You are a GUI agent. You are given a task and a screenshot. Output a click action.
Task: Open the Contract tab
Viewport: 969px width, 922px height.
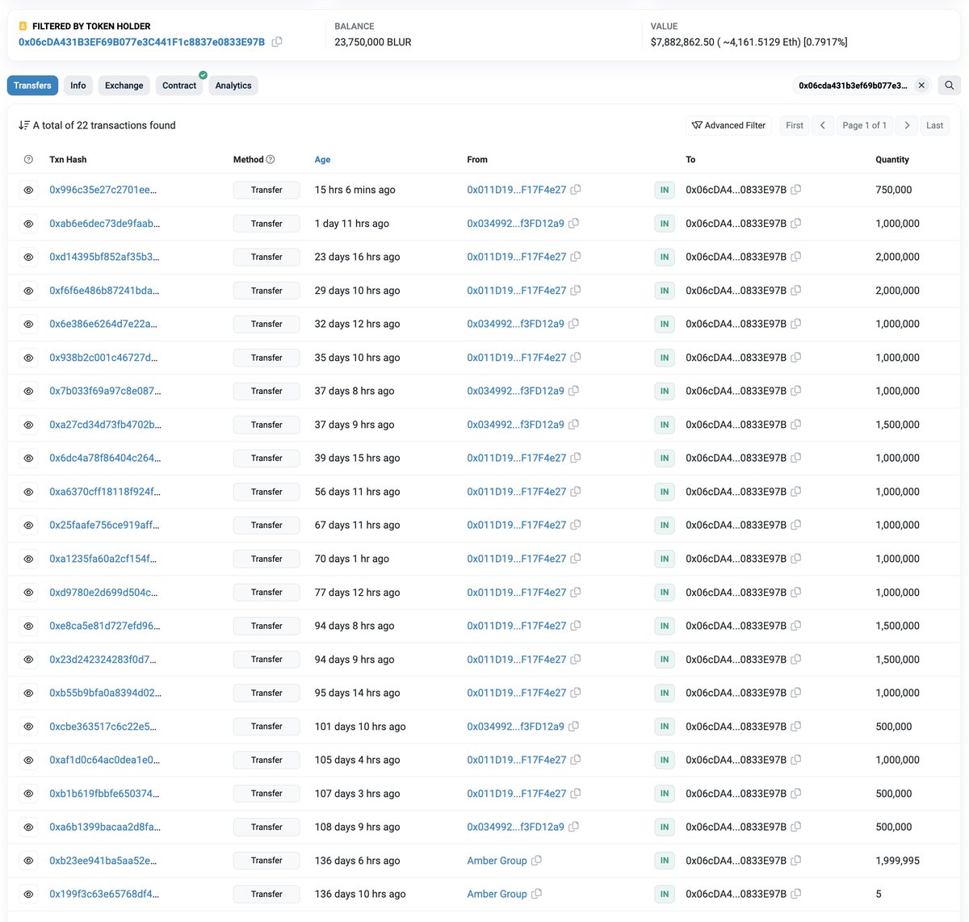179,86
